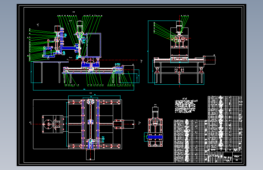Select the technical requirements text block
Screen dimensions: 263x170
(186, 106)
